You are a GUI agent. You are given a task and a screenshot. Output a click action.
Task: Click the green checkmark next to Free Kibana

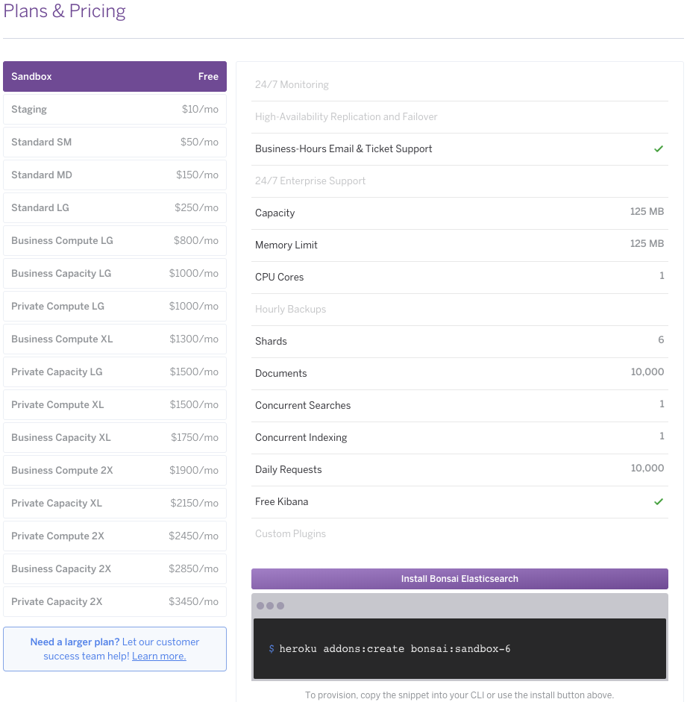pyautogui.click(x=658, y=501)
